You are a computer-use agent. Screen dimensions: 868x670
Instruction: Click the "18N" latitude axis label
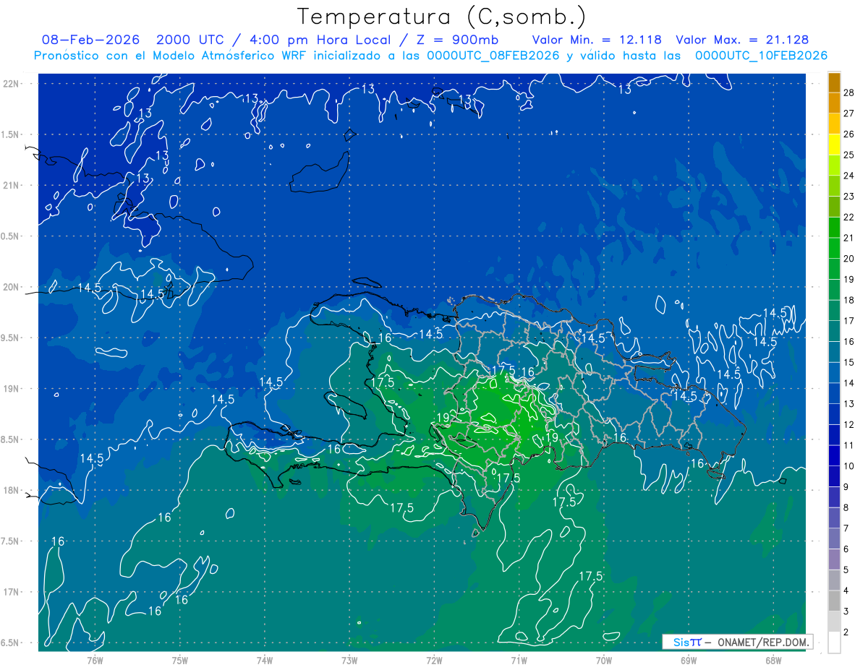pyautogui.click(x=12, y=491)
